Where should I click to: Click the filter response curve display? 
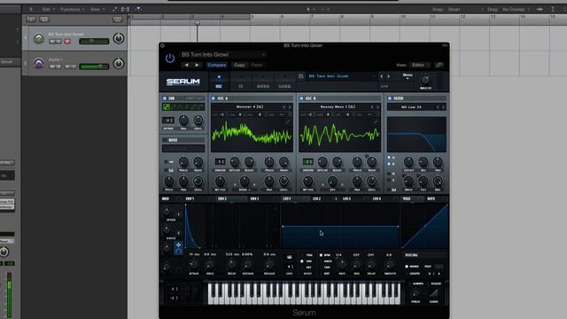click(416, 134)
